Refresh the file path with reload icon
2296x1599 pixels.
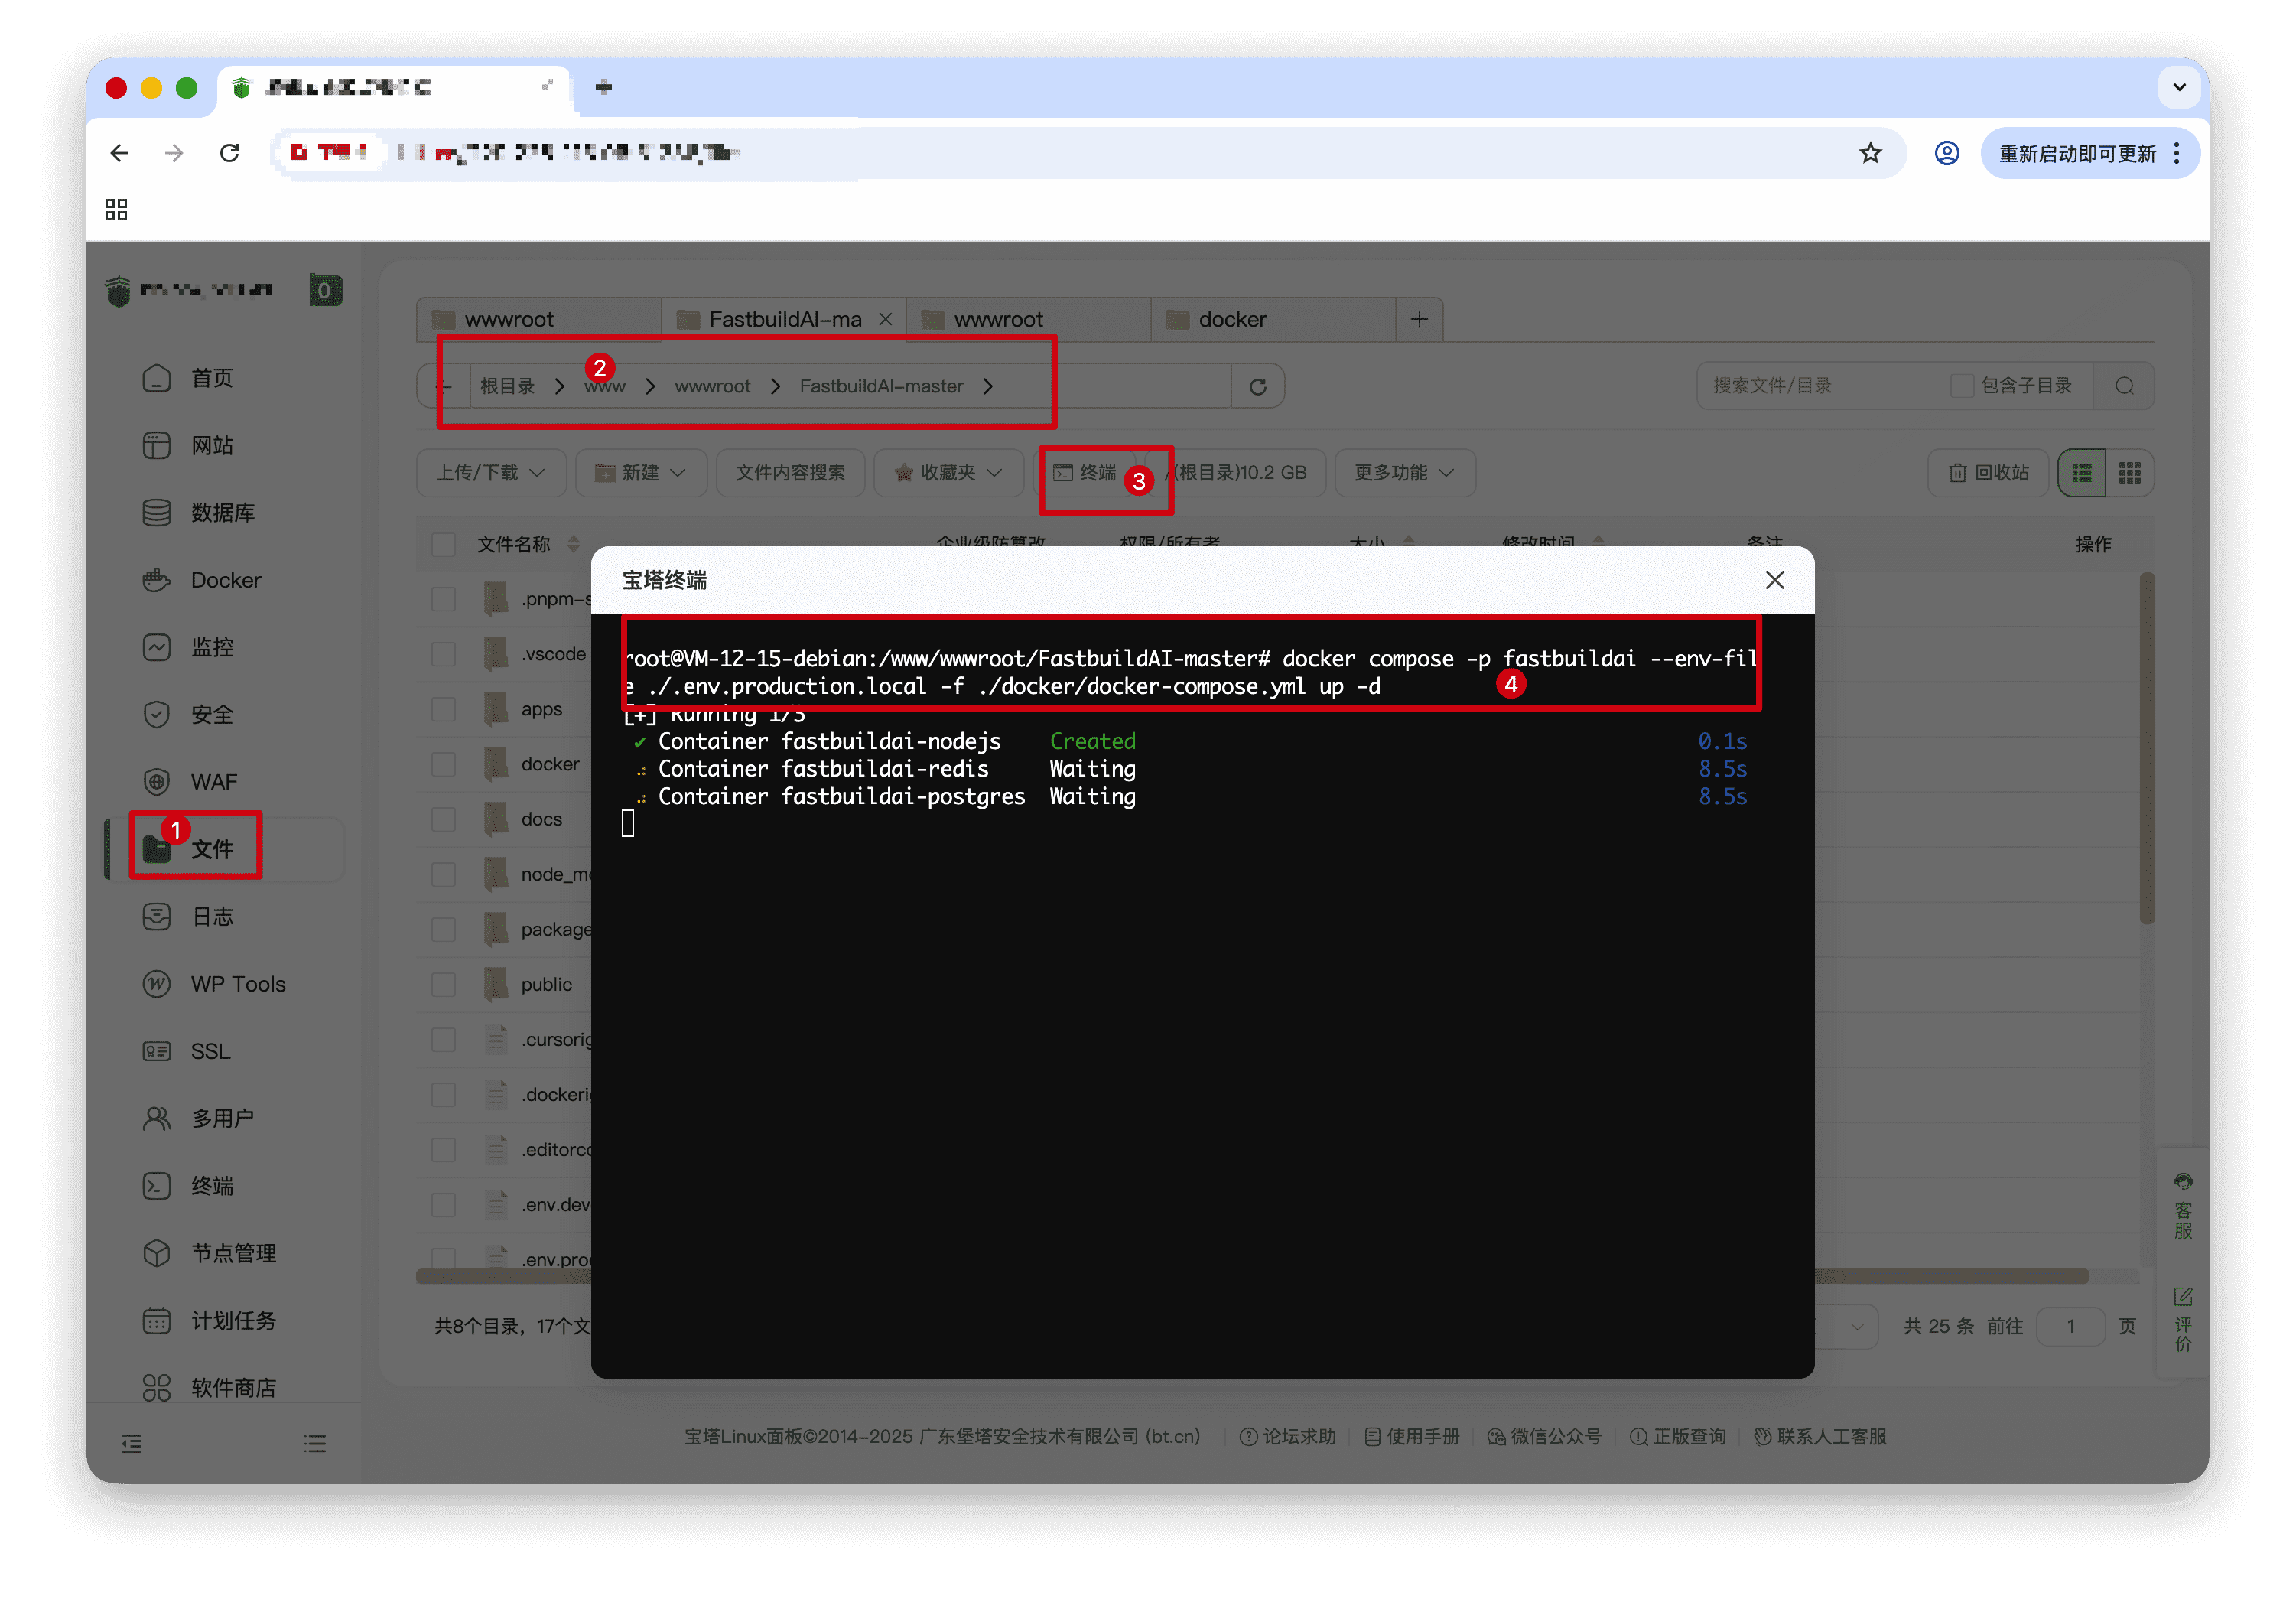click(1257, 387)
